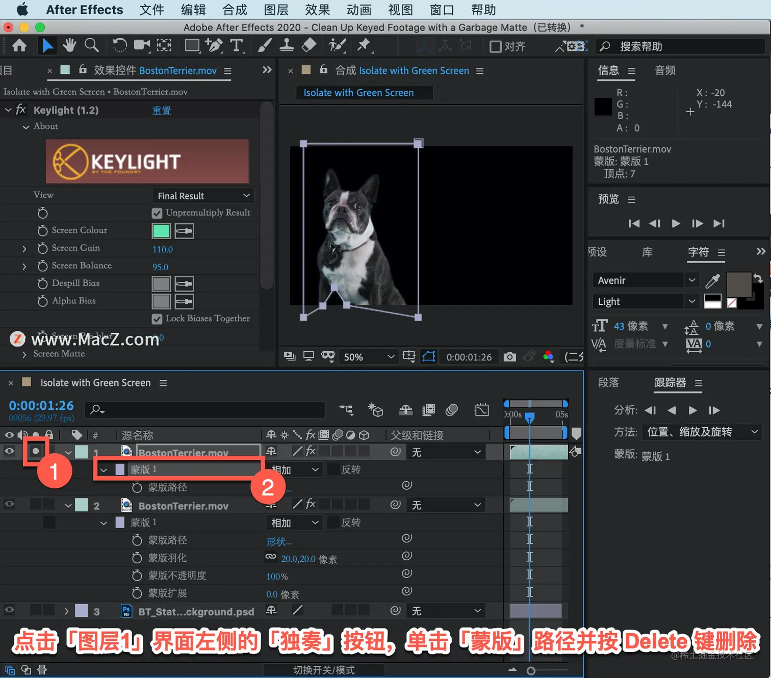
Task: Click the Despill Bias eyedropper
Action: [184, 283]
